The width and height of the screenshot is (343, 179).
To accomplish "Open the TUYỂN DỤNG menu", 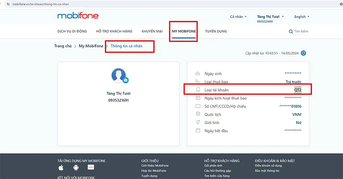I will pos(216,31).
